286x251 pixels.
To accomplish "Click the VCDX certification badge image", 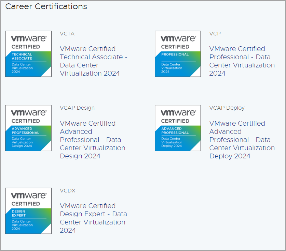I will [28, 210].
